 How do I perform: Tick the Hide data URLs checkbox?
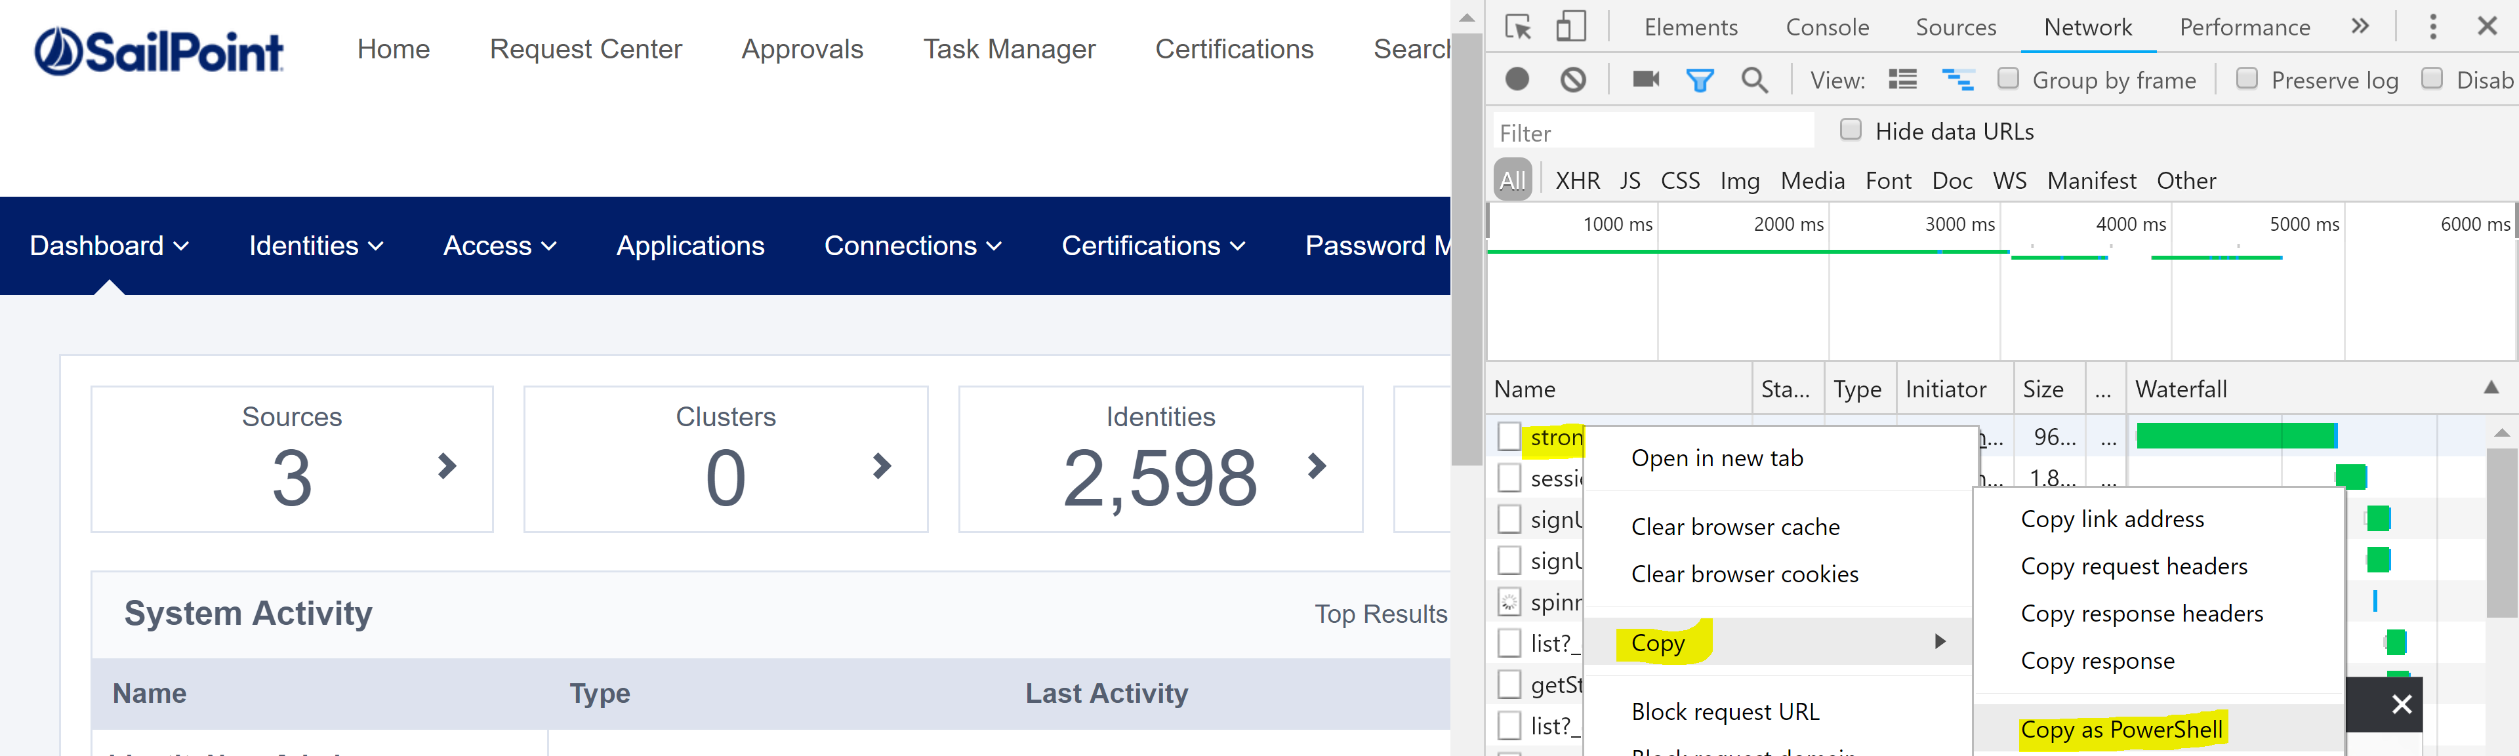[x=1850, y=130]
